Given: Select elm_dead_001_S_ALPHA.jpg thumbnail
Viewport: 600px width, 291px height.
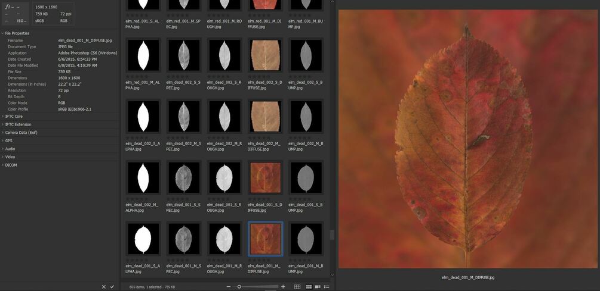Looking at the screenshot, I should (143, 239).
